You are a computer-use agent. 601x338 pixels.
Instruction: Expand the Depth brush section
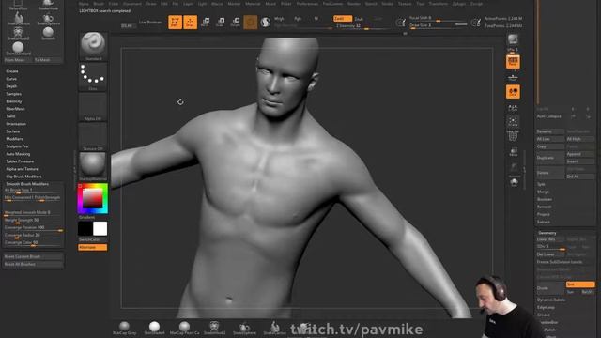11,86
